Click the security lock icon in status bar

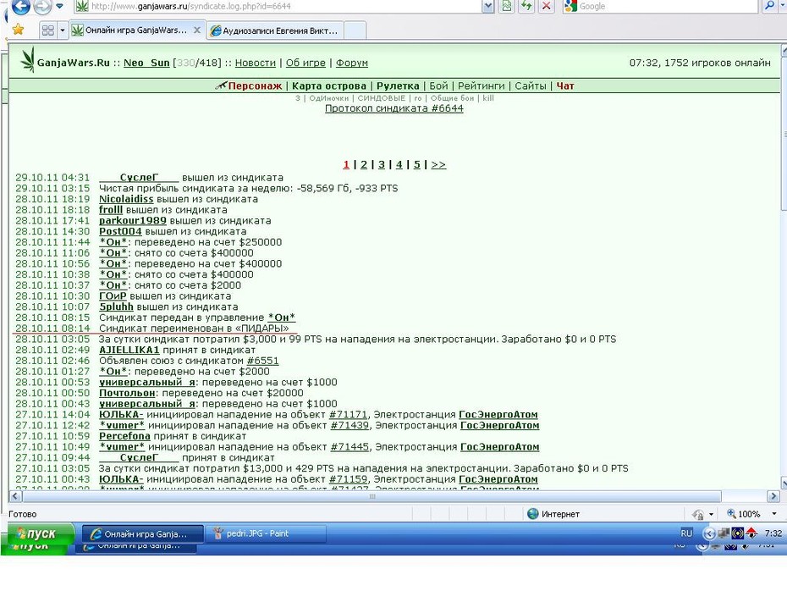coord(697,514)
